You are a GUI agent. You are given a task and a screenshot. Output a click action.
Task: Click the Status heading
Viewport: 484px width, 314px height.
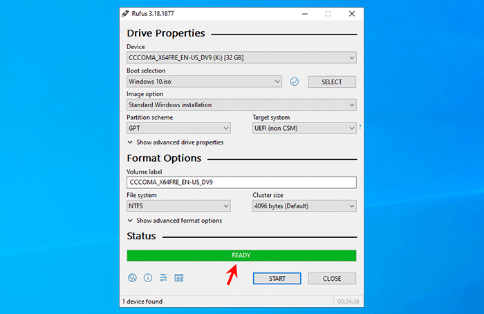[x=141, y=236]
